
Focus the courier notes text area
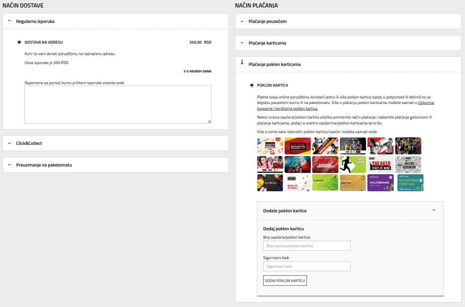(118, 105)
